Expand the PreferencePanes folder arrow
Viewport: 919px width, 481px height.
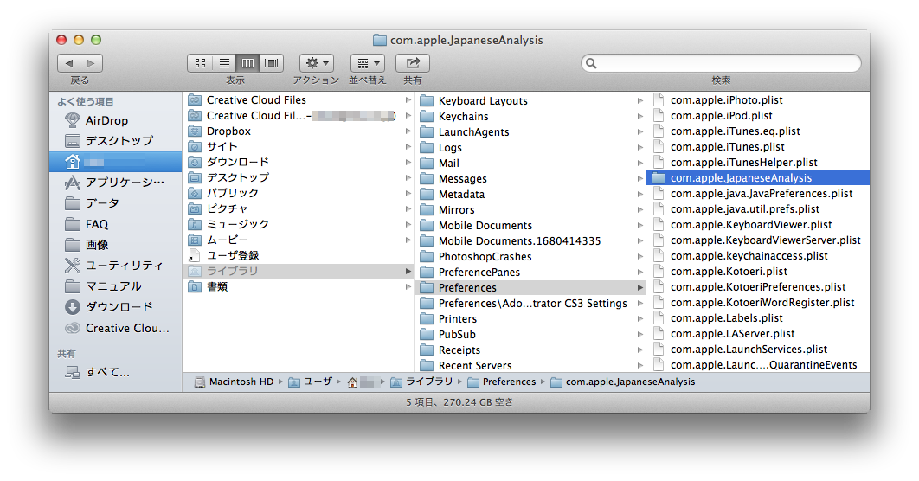(x=640, y=272)
